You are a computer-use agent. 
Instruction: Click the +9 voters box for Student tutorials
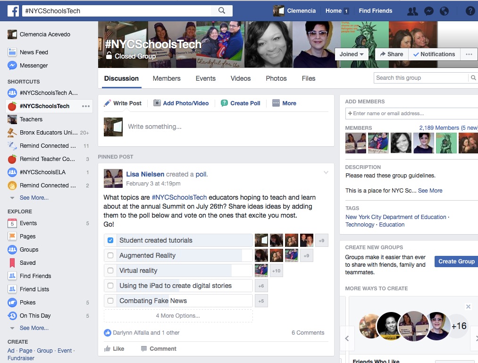(321, 241)
